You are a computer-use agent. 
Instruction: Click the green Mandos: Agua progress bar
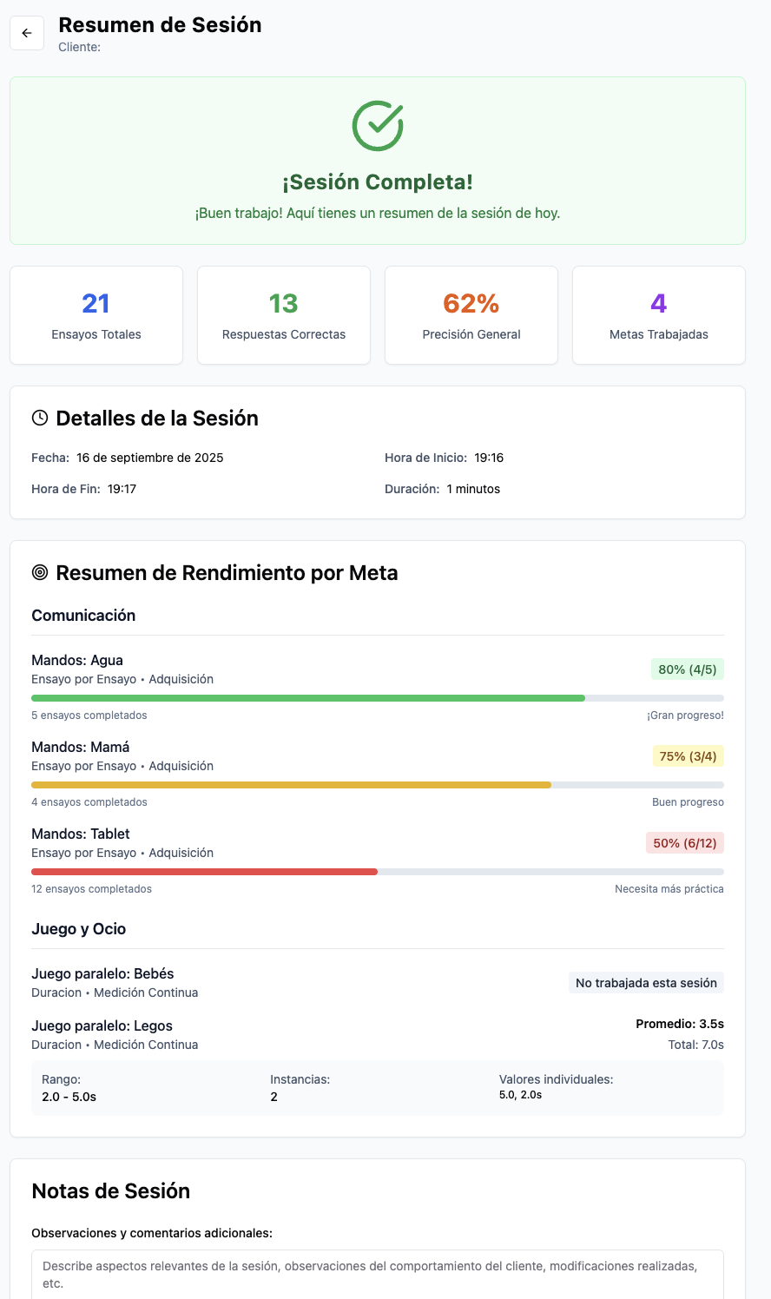(308, 698)
